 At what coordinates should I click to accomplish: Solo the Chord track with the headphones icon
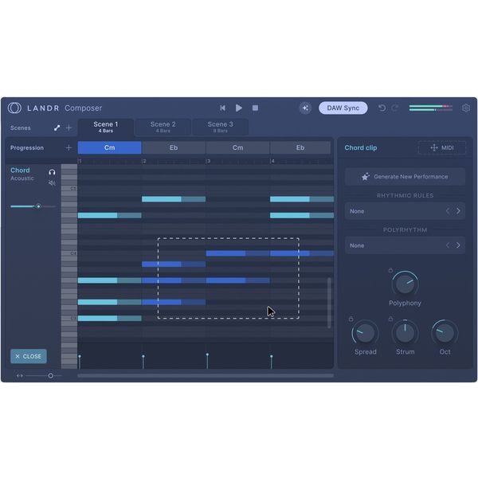(52, 172)
